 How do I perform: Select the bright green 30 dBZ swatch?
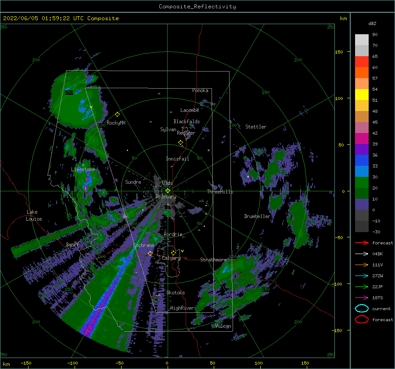pyautogui.click(x=362, y=183)
